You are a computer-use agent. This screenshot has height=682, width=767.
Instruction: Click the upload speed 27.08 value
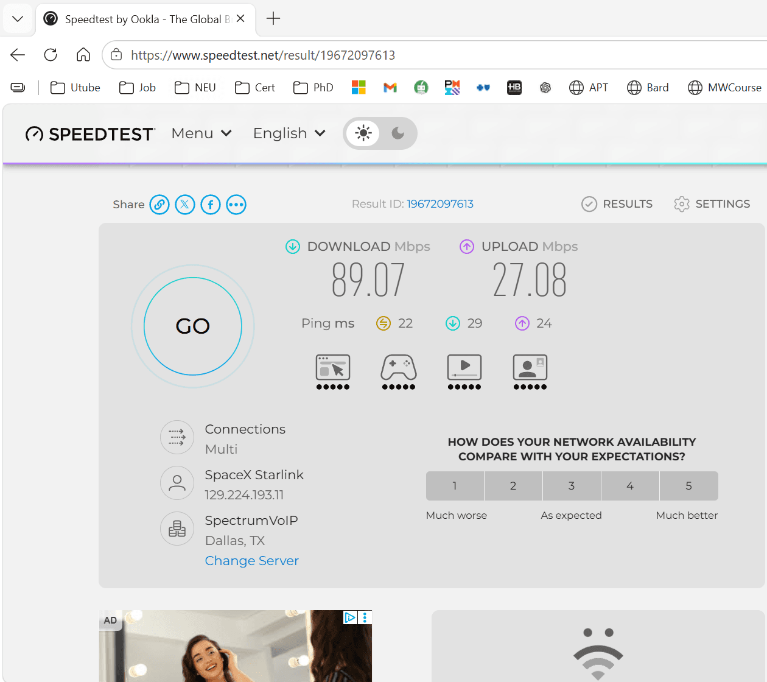pos(530,280)
